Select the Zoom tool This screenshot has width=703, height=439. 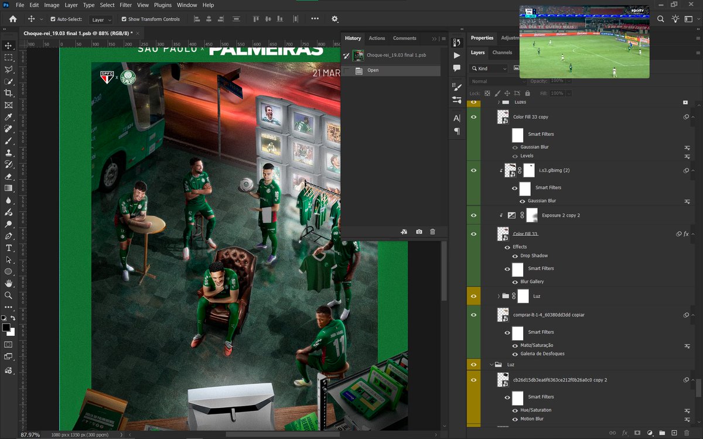pyautogui.click(x=8, y=296)
